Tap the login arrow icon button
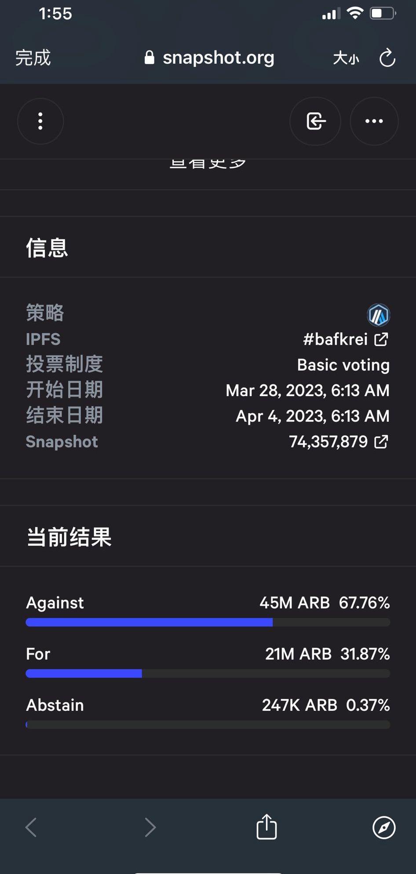Viewport: 416px width, 874px height. [315, 121]
